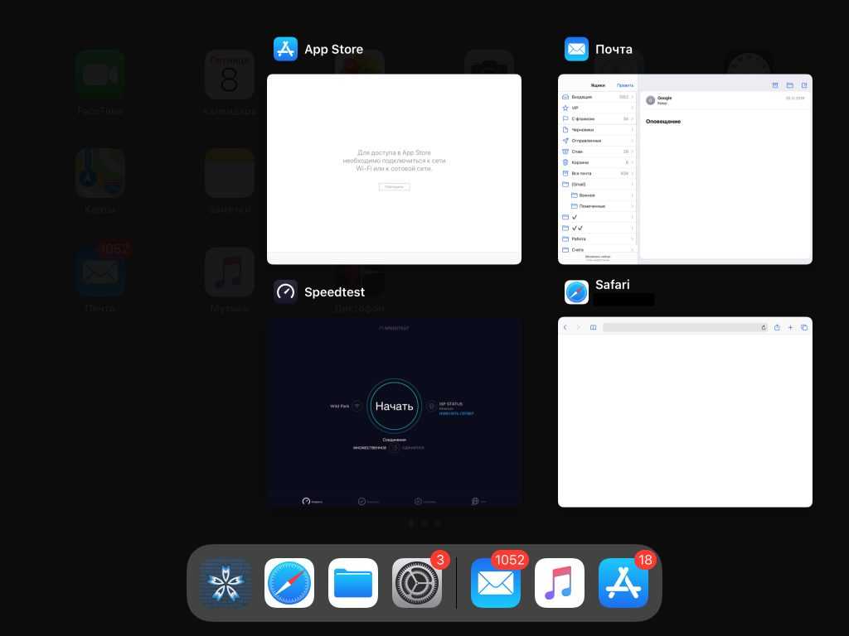The image size is (849, 636).
Task: Tap the retry button in App Store card
Action: [394, 186]
